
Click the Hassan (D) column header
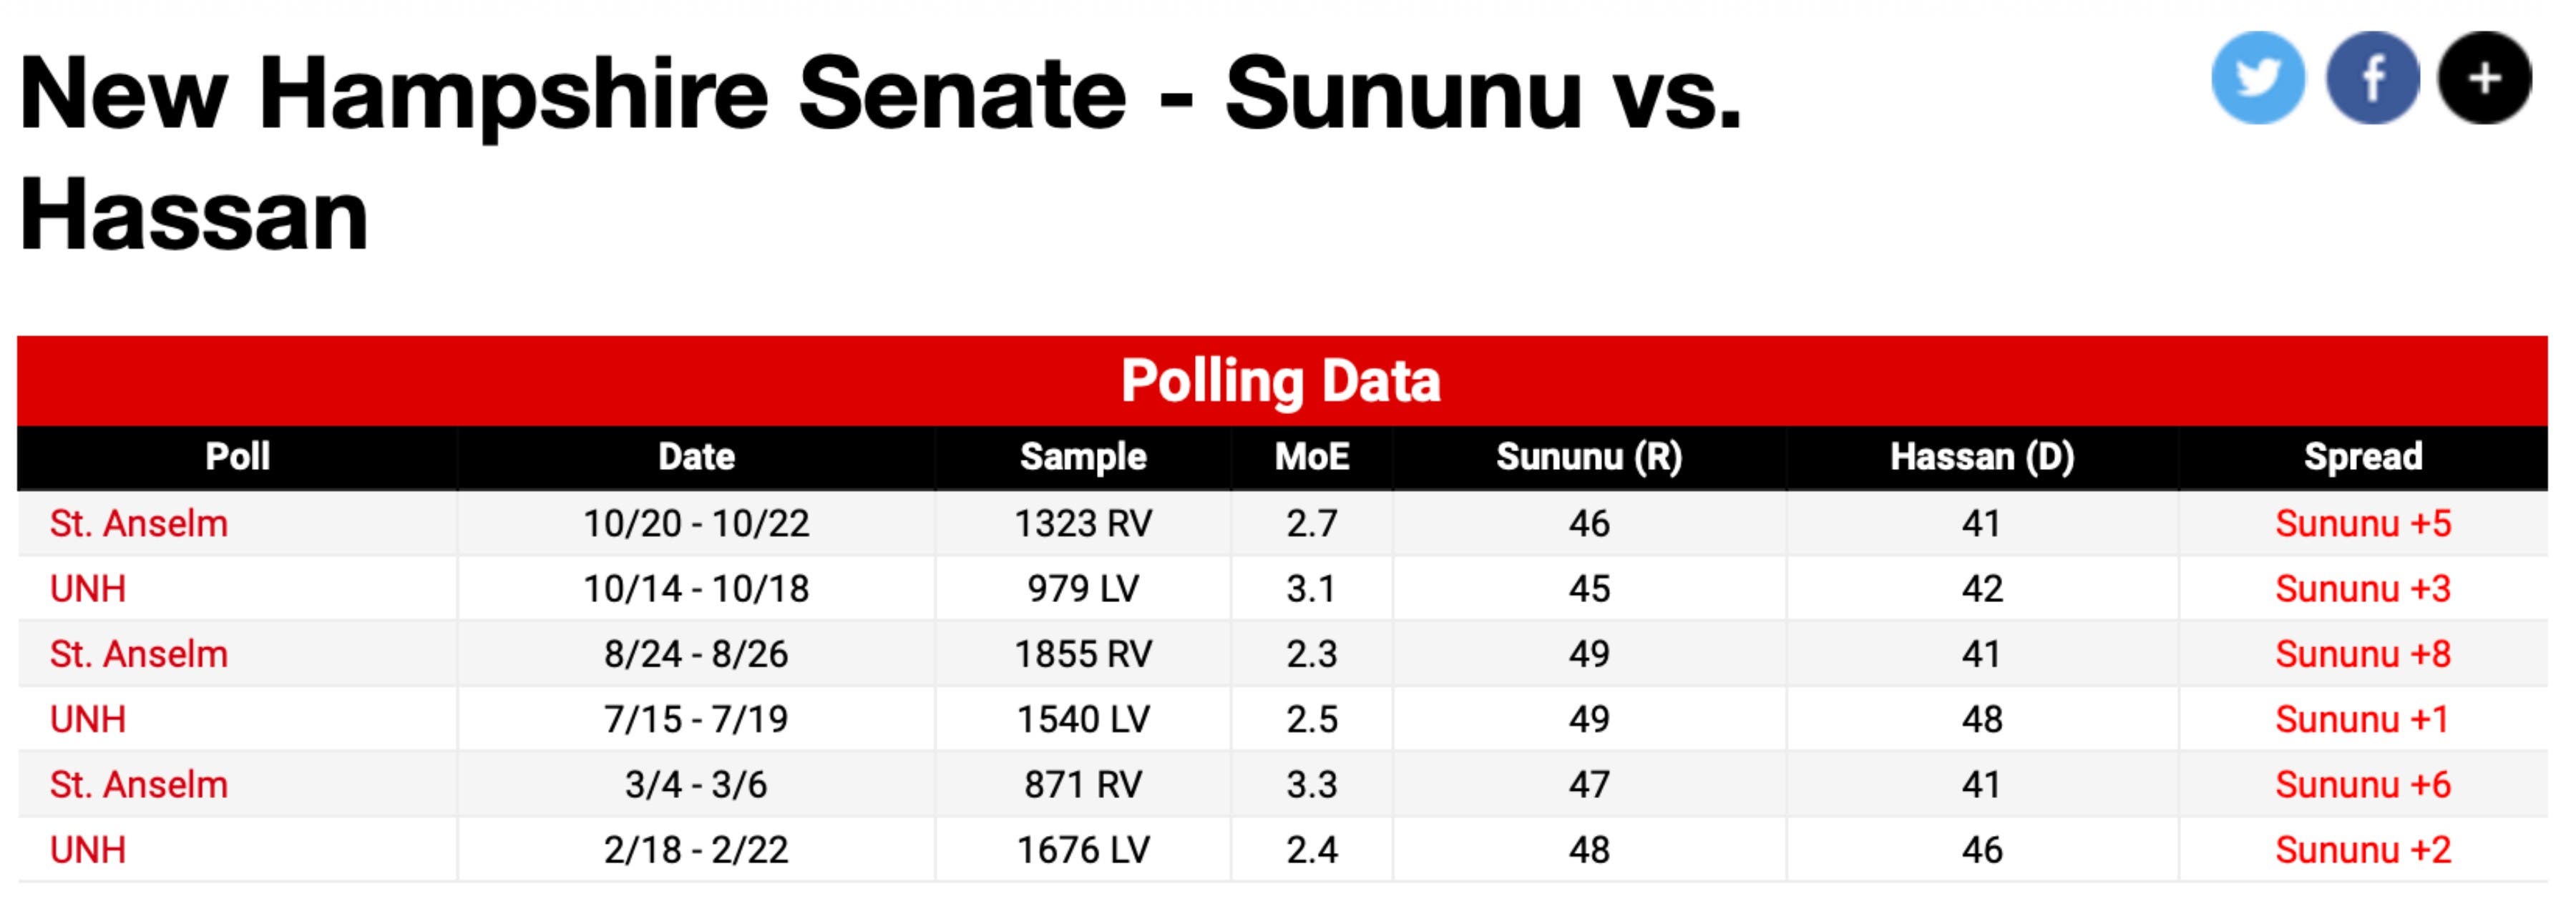(1981, 458)
